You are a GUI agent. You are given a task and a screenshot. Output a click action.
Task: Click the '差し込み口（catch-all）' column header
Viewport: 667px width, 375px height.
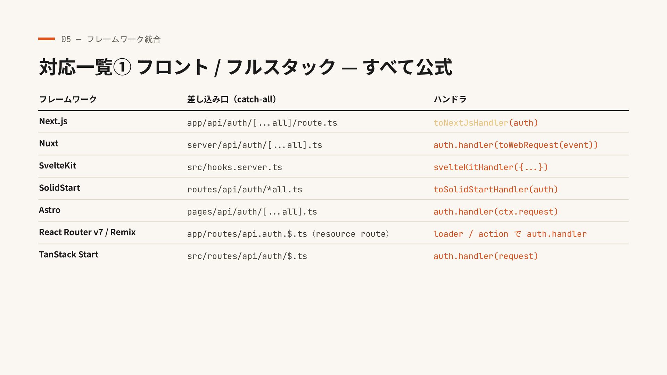click(232, 99)
